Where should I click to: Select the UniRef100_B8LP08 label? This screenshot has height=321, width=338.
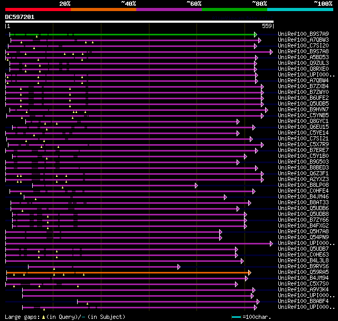point(303,185)
